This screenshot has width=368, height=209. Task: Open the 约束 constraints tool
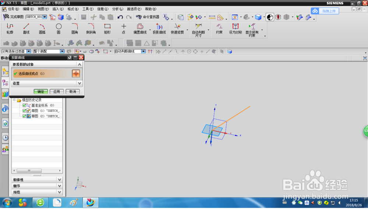(x=219, y=29)
